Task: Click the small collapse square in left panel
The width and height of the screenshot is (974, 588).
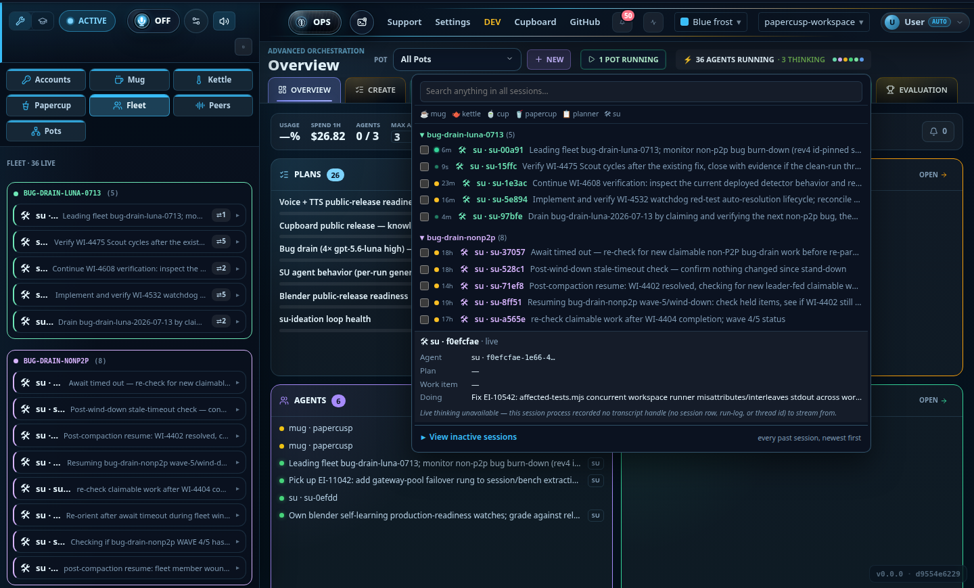Action: coord(243,47)
